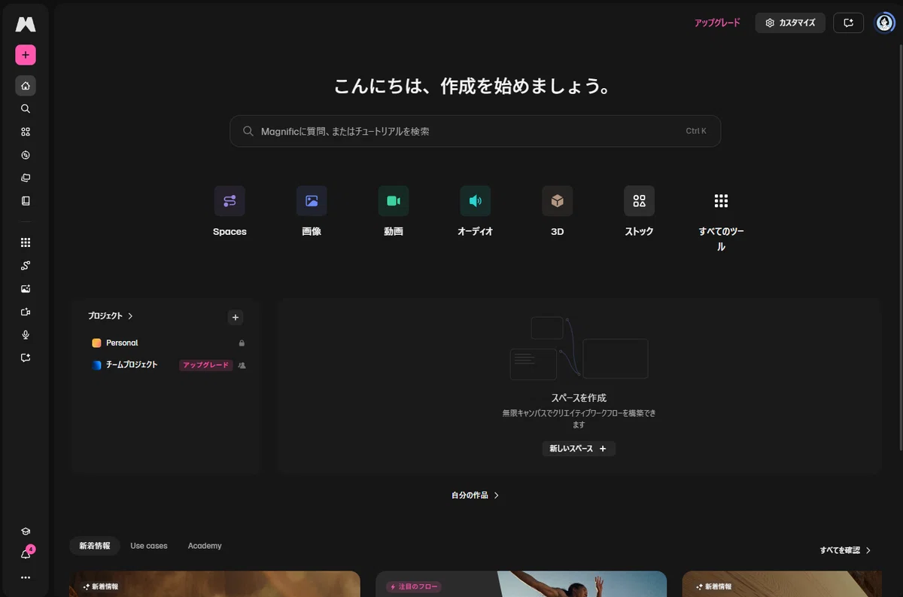Open the book library icon in sidebar
This screenshot has width=903, height=597.
(26, 201)
